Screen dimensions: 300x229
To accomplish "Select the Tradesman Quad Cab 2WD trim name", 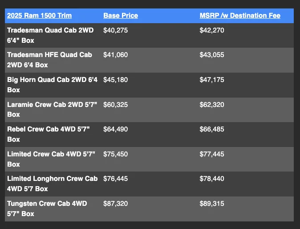I will pyautogui.click(x=50, y=35).
